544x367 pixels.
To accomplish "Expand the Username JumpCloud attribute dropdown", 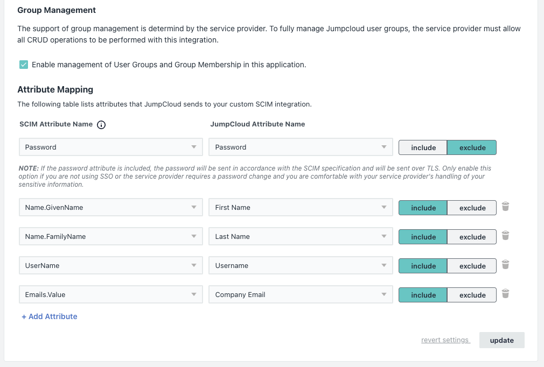I will click(301, 266).
